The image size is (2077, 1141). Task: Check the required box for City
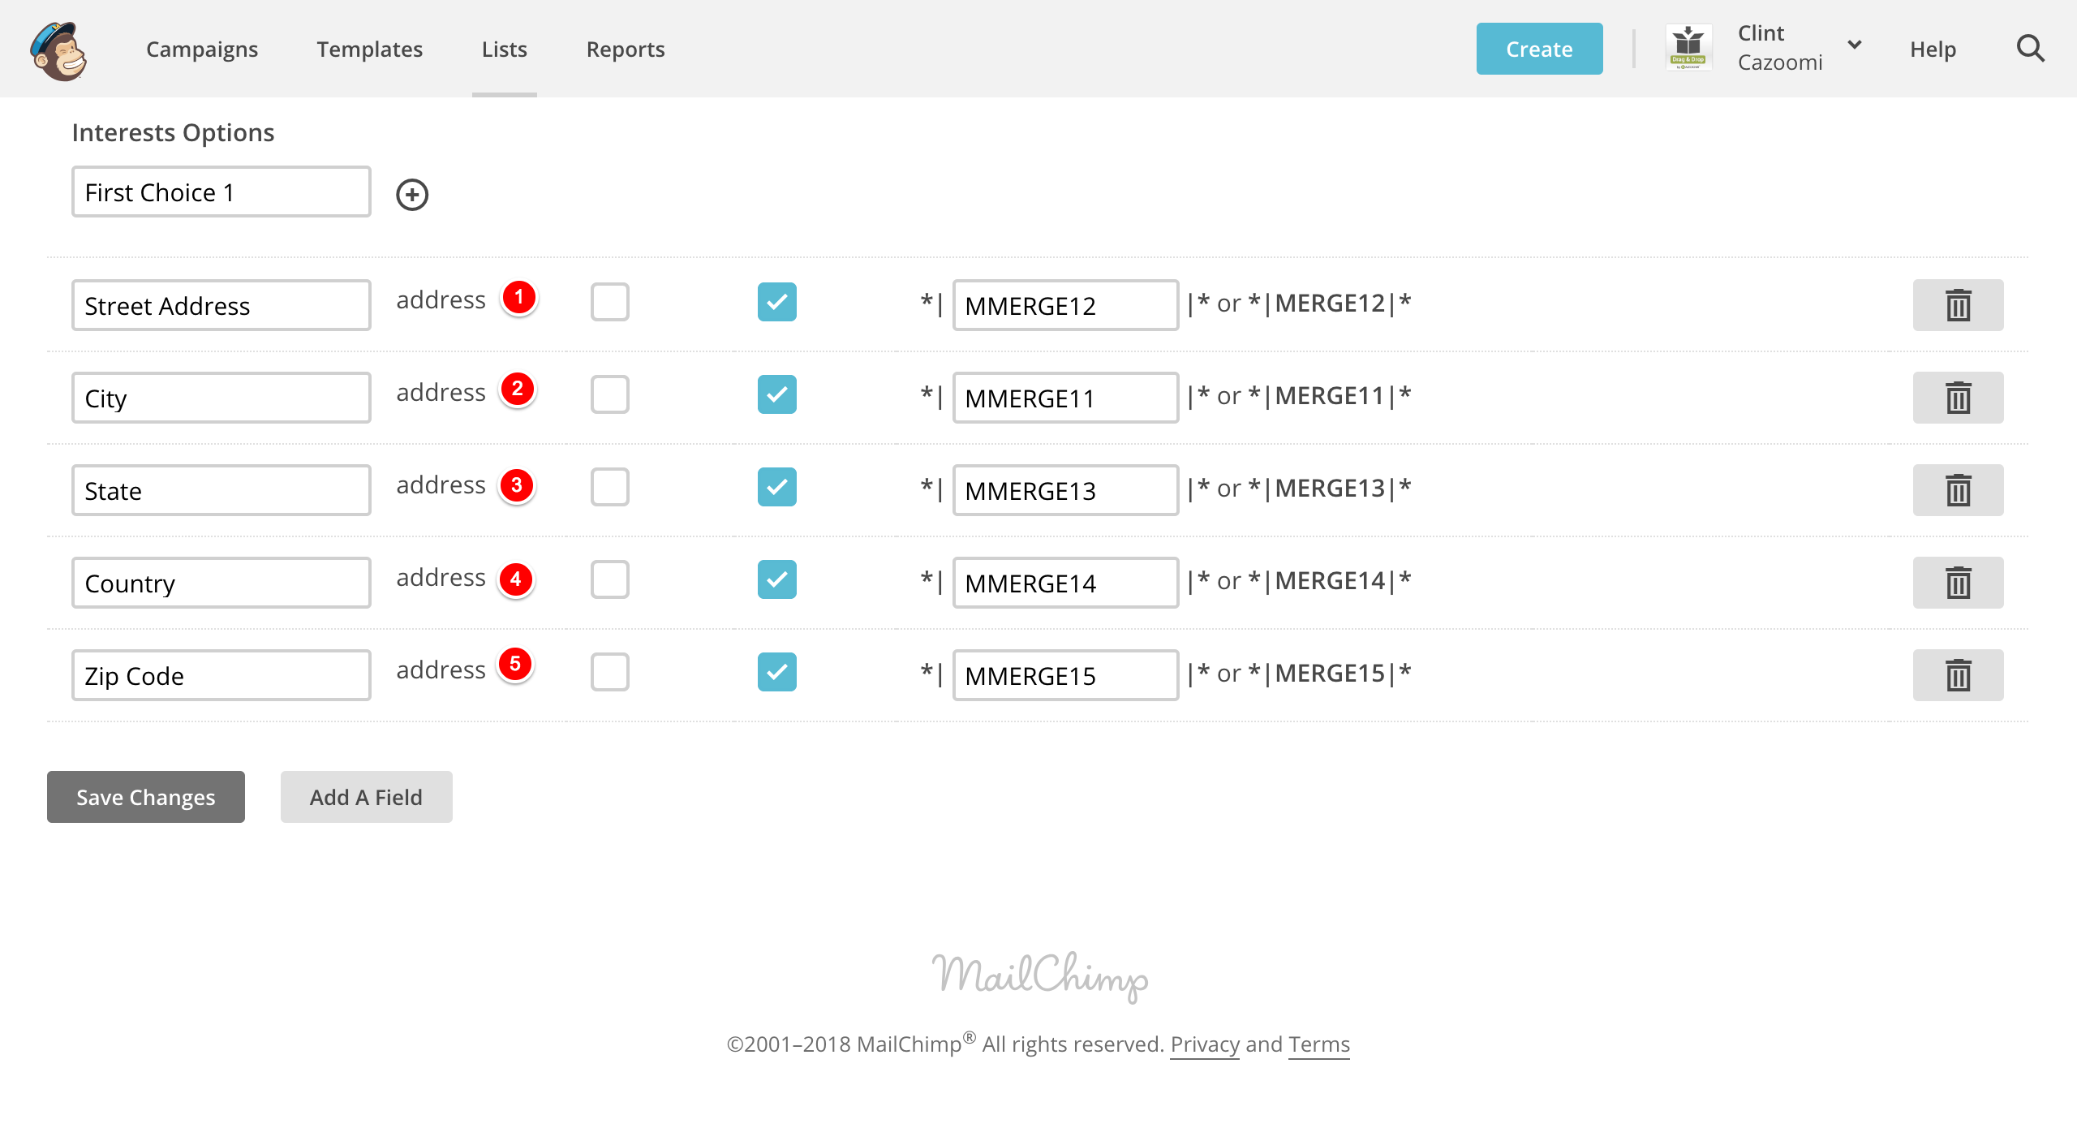[x=610, y=394]
